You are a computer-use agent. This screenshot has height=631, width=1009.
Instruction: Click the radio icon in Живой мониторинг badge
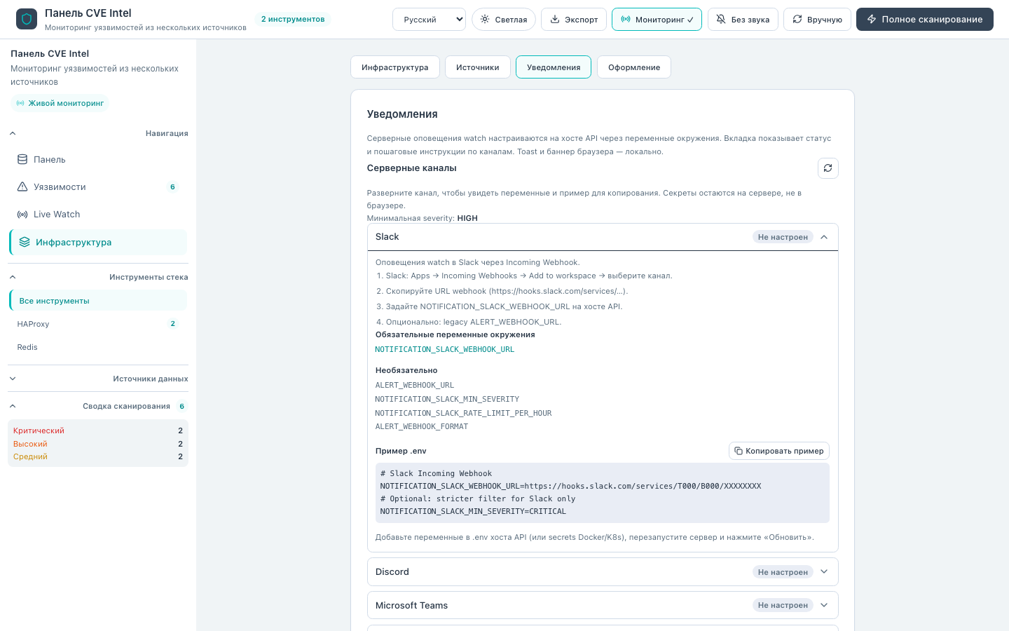pos(20,103)
